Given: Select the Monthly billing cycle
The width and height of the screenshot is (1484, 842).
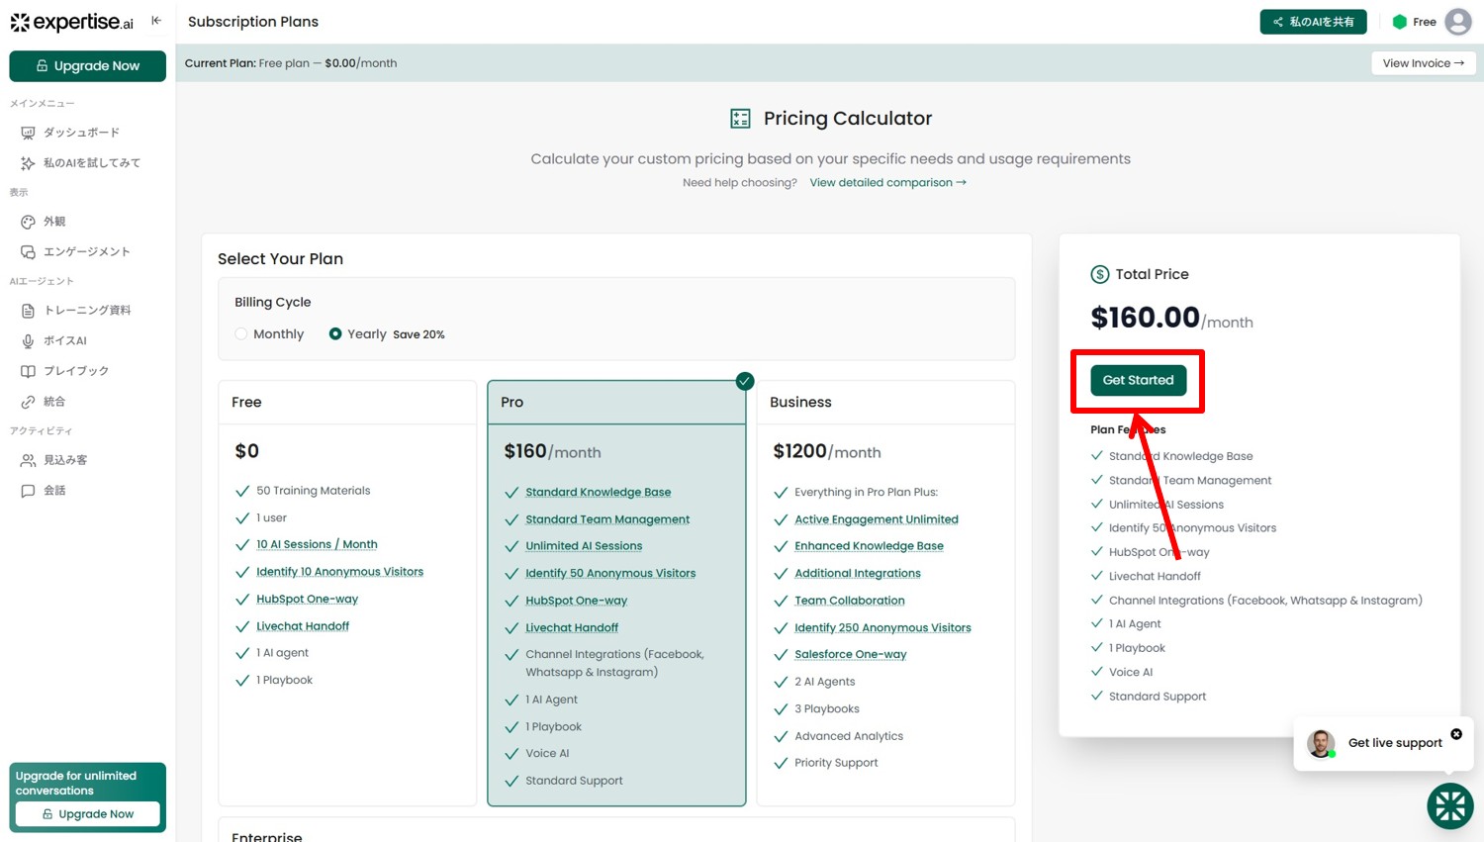Looking at the screenshot, I should pos(241,334).
